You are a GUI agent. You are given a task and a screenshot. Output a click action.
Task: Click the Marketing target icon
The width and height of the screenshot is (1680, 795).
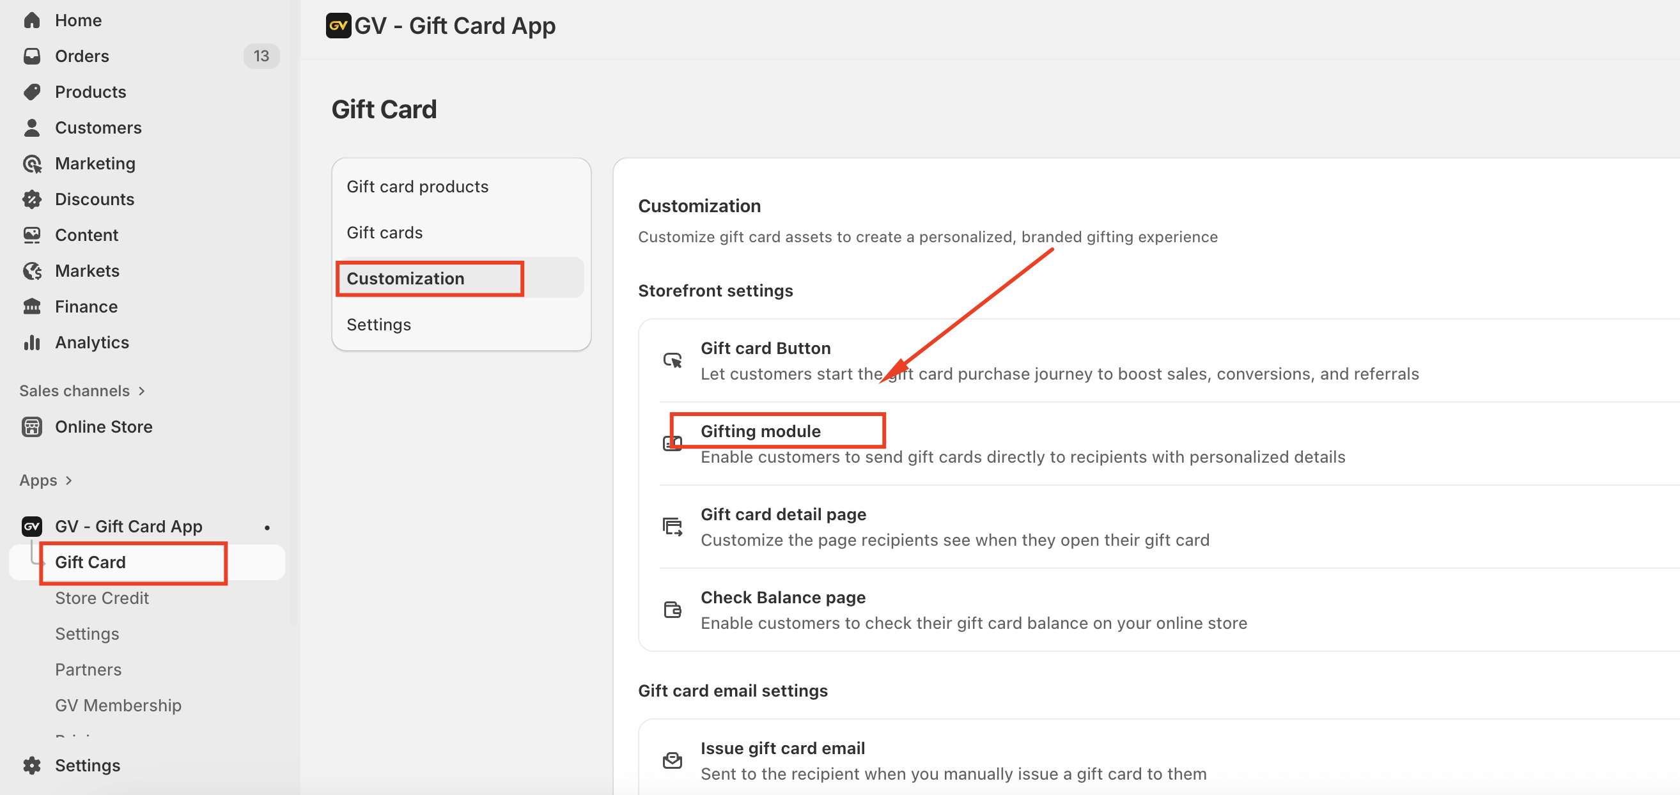tap(31, 164)
